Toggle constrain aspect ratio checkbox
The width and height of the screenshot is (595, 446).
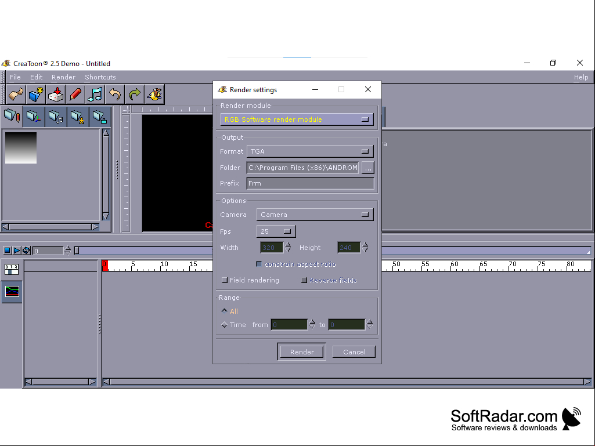(x=259, y=264)
